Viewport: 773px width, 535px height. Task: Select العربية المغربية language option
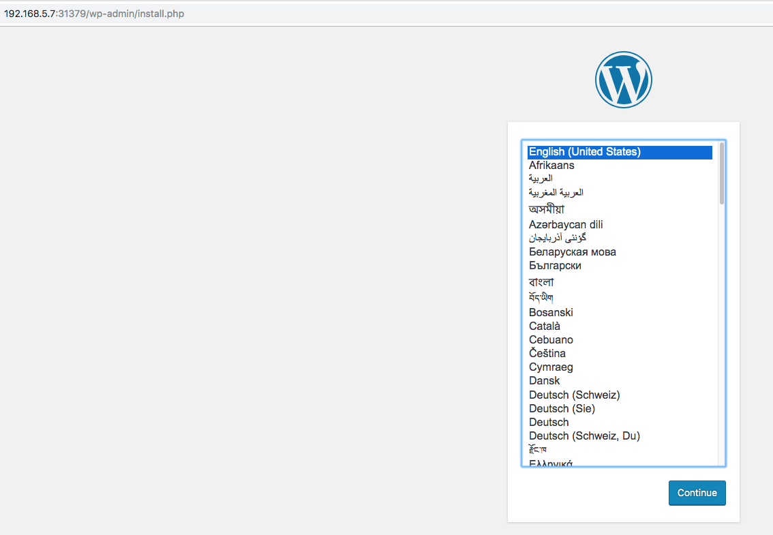point(620,192)
